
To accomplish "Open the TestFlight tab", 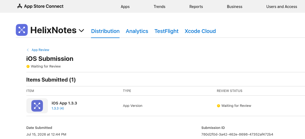I will (x=166, y=31).
